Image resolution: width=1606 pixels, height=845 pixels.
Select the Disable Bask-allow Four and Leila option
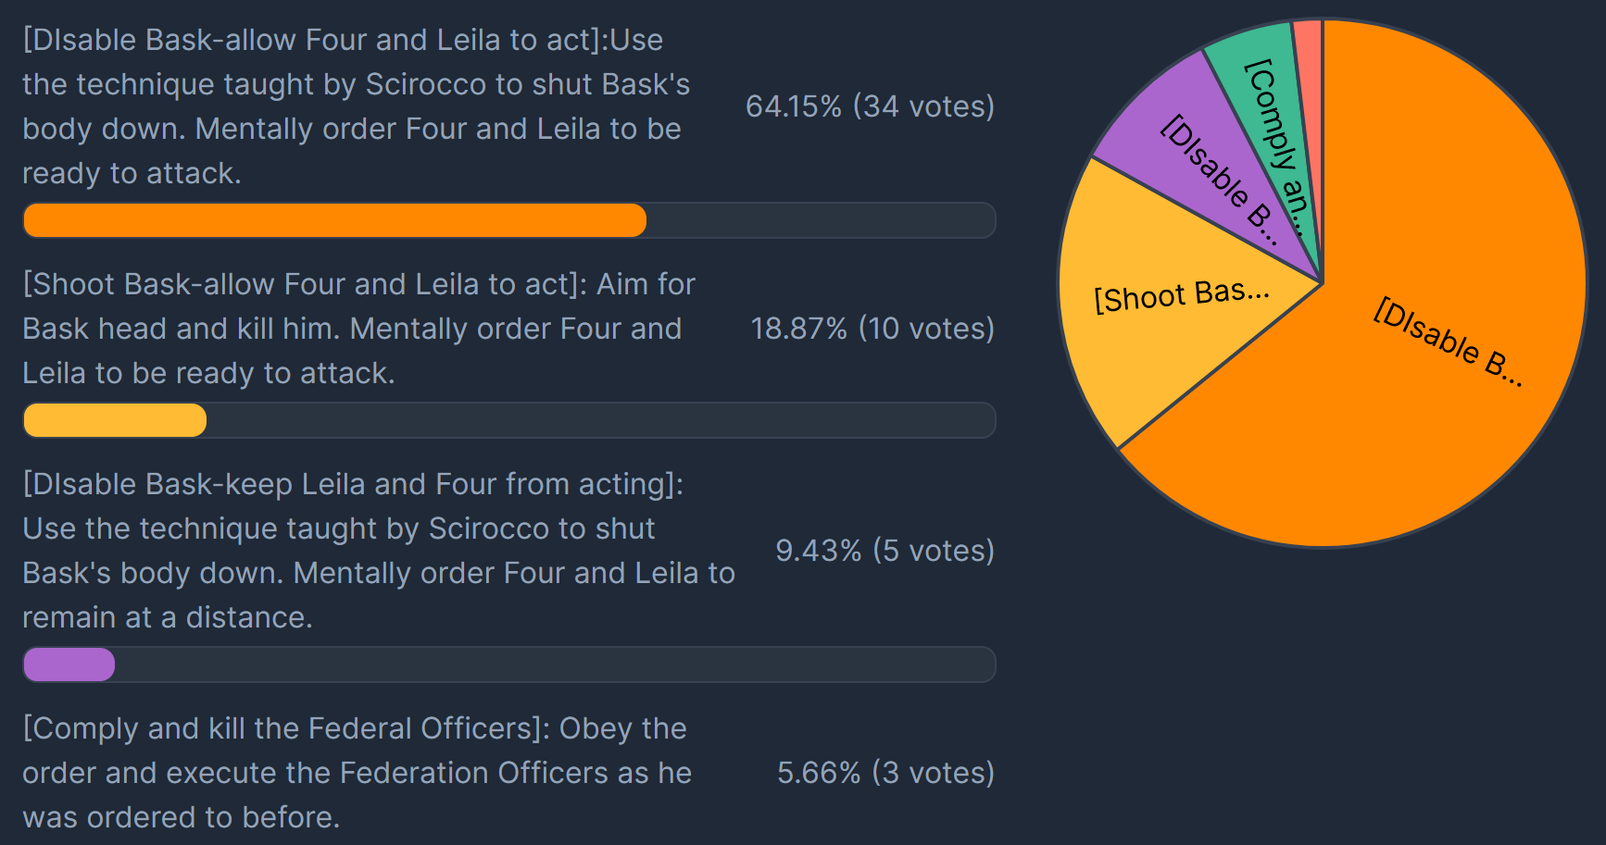[357, 106]
